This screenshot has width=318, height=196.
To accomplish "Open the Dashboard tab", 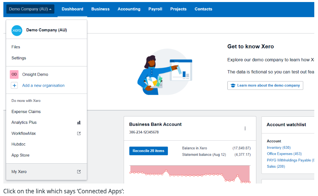I will [x=72, y=9].
